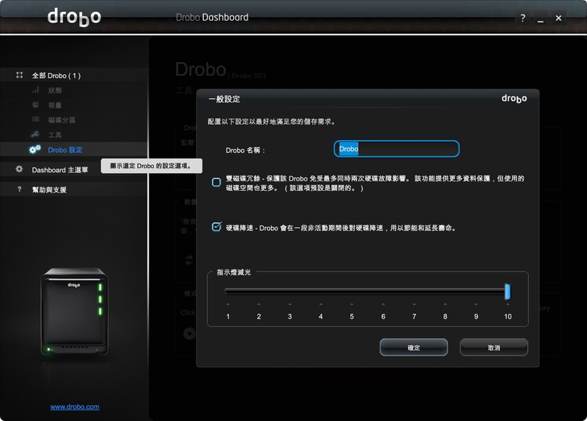Confirm settings with the 確定 button

(x=413, y=347)
